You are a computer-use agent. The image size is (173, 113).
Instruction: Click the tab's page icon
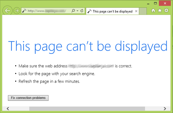89,11
